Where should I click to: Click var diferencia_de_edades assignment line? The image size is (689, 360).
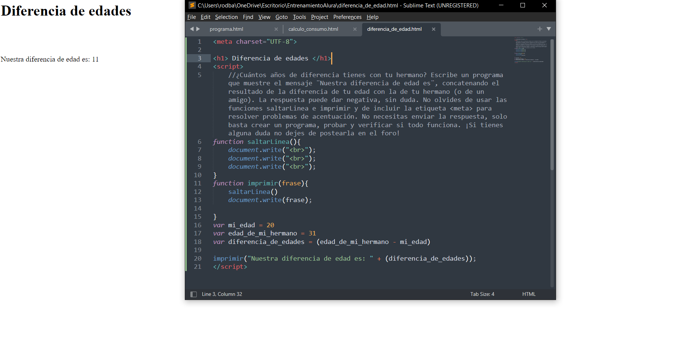click(x=322, y=242)
